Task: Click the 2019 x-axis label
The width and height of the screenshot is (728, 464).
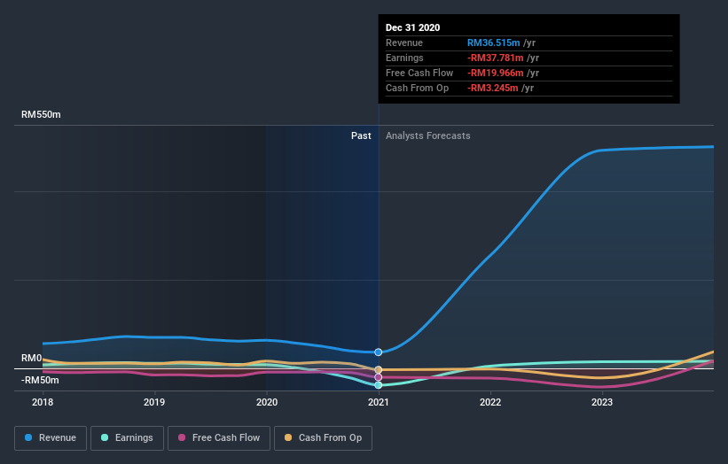Action: tap(154, 402)
